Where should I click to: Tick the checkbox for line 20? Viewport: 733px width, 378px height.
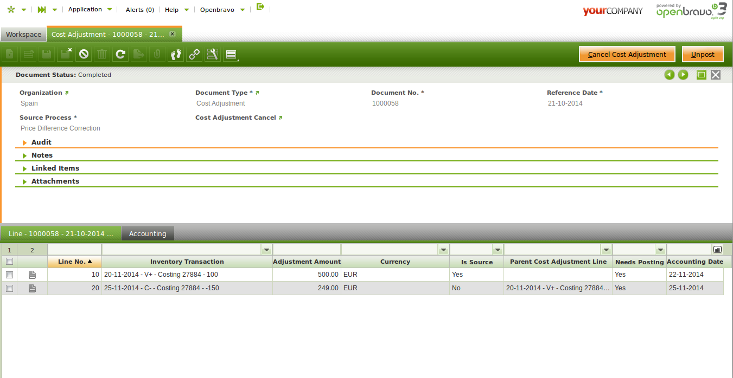tap(9, 288)
